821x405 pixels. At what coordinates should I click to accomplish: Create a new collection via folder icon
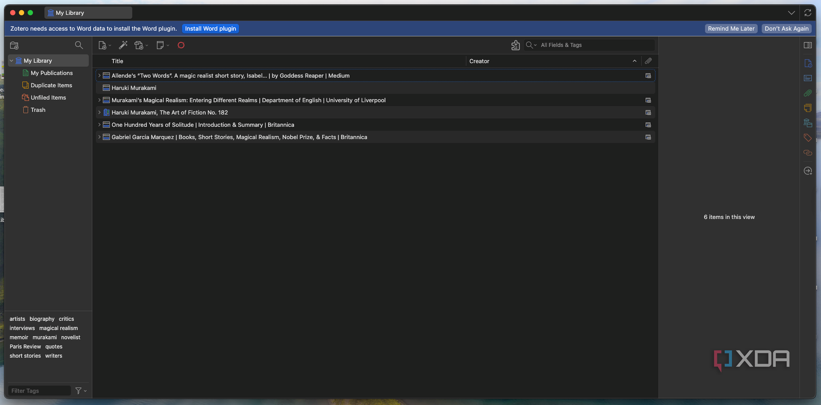pyautogui.click(x=14, y=45)
